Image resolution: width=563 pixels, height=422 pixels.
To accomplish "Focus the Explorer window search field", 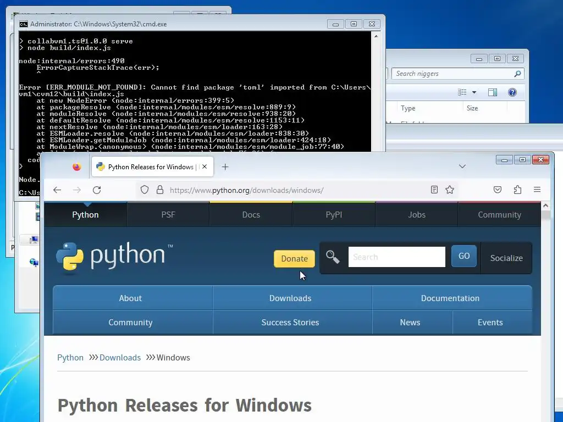I will tap(454, 74).
